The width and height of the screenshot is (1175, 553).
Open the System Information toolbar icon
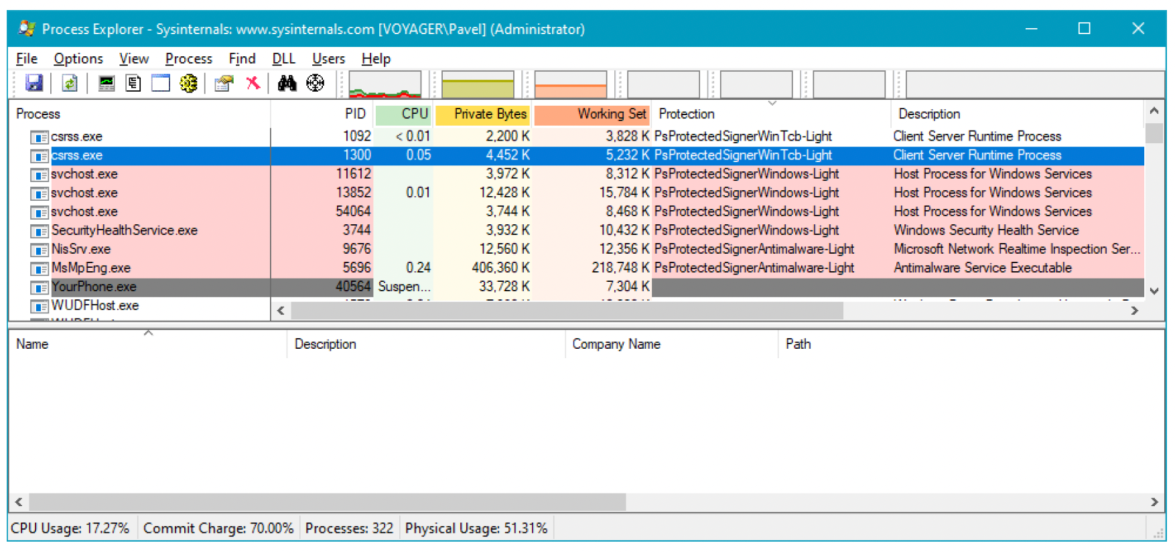(107, 83)
